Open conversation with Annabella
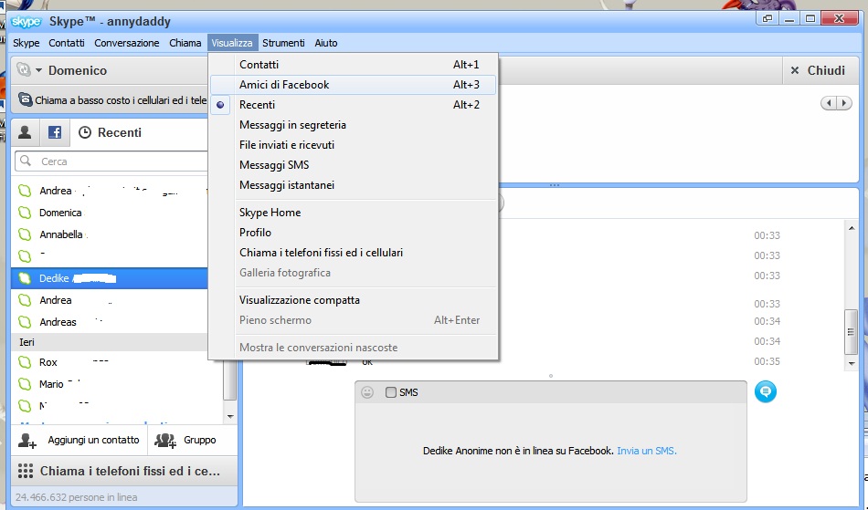This screenshot has width=868, height=510. tap(110, 234)
